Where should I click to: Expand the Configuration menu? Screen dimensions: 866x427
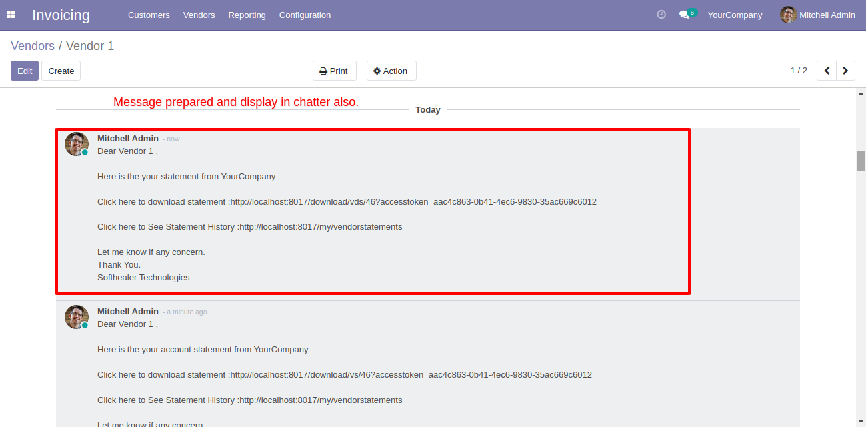(x=305, y=15)
